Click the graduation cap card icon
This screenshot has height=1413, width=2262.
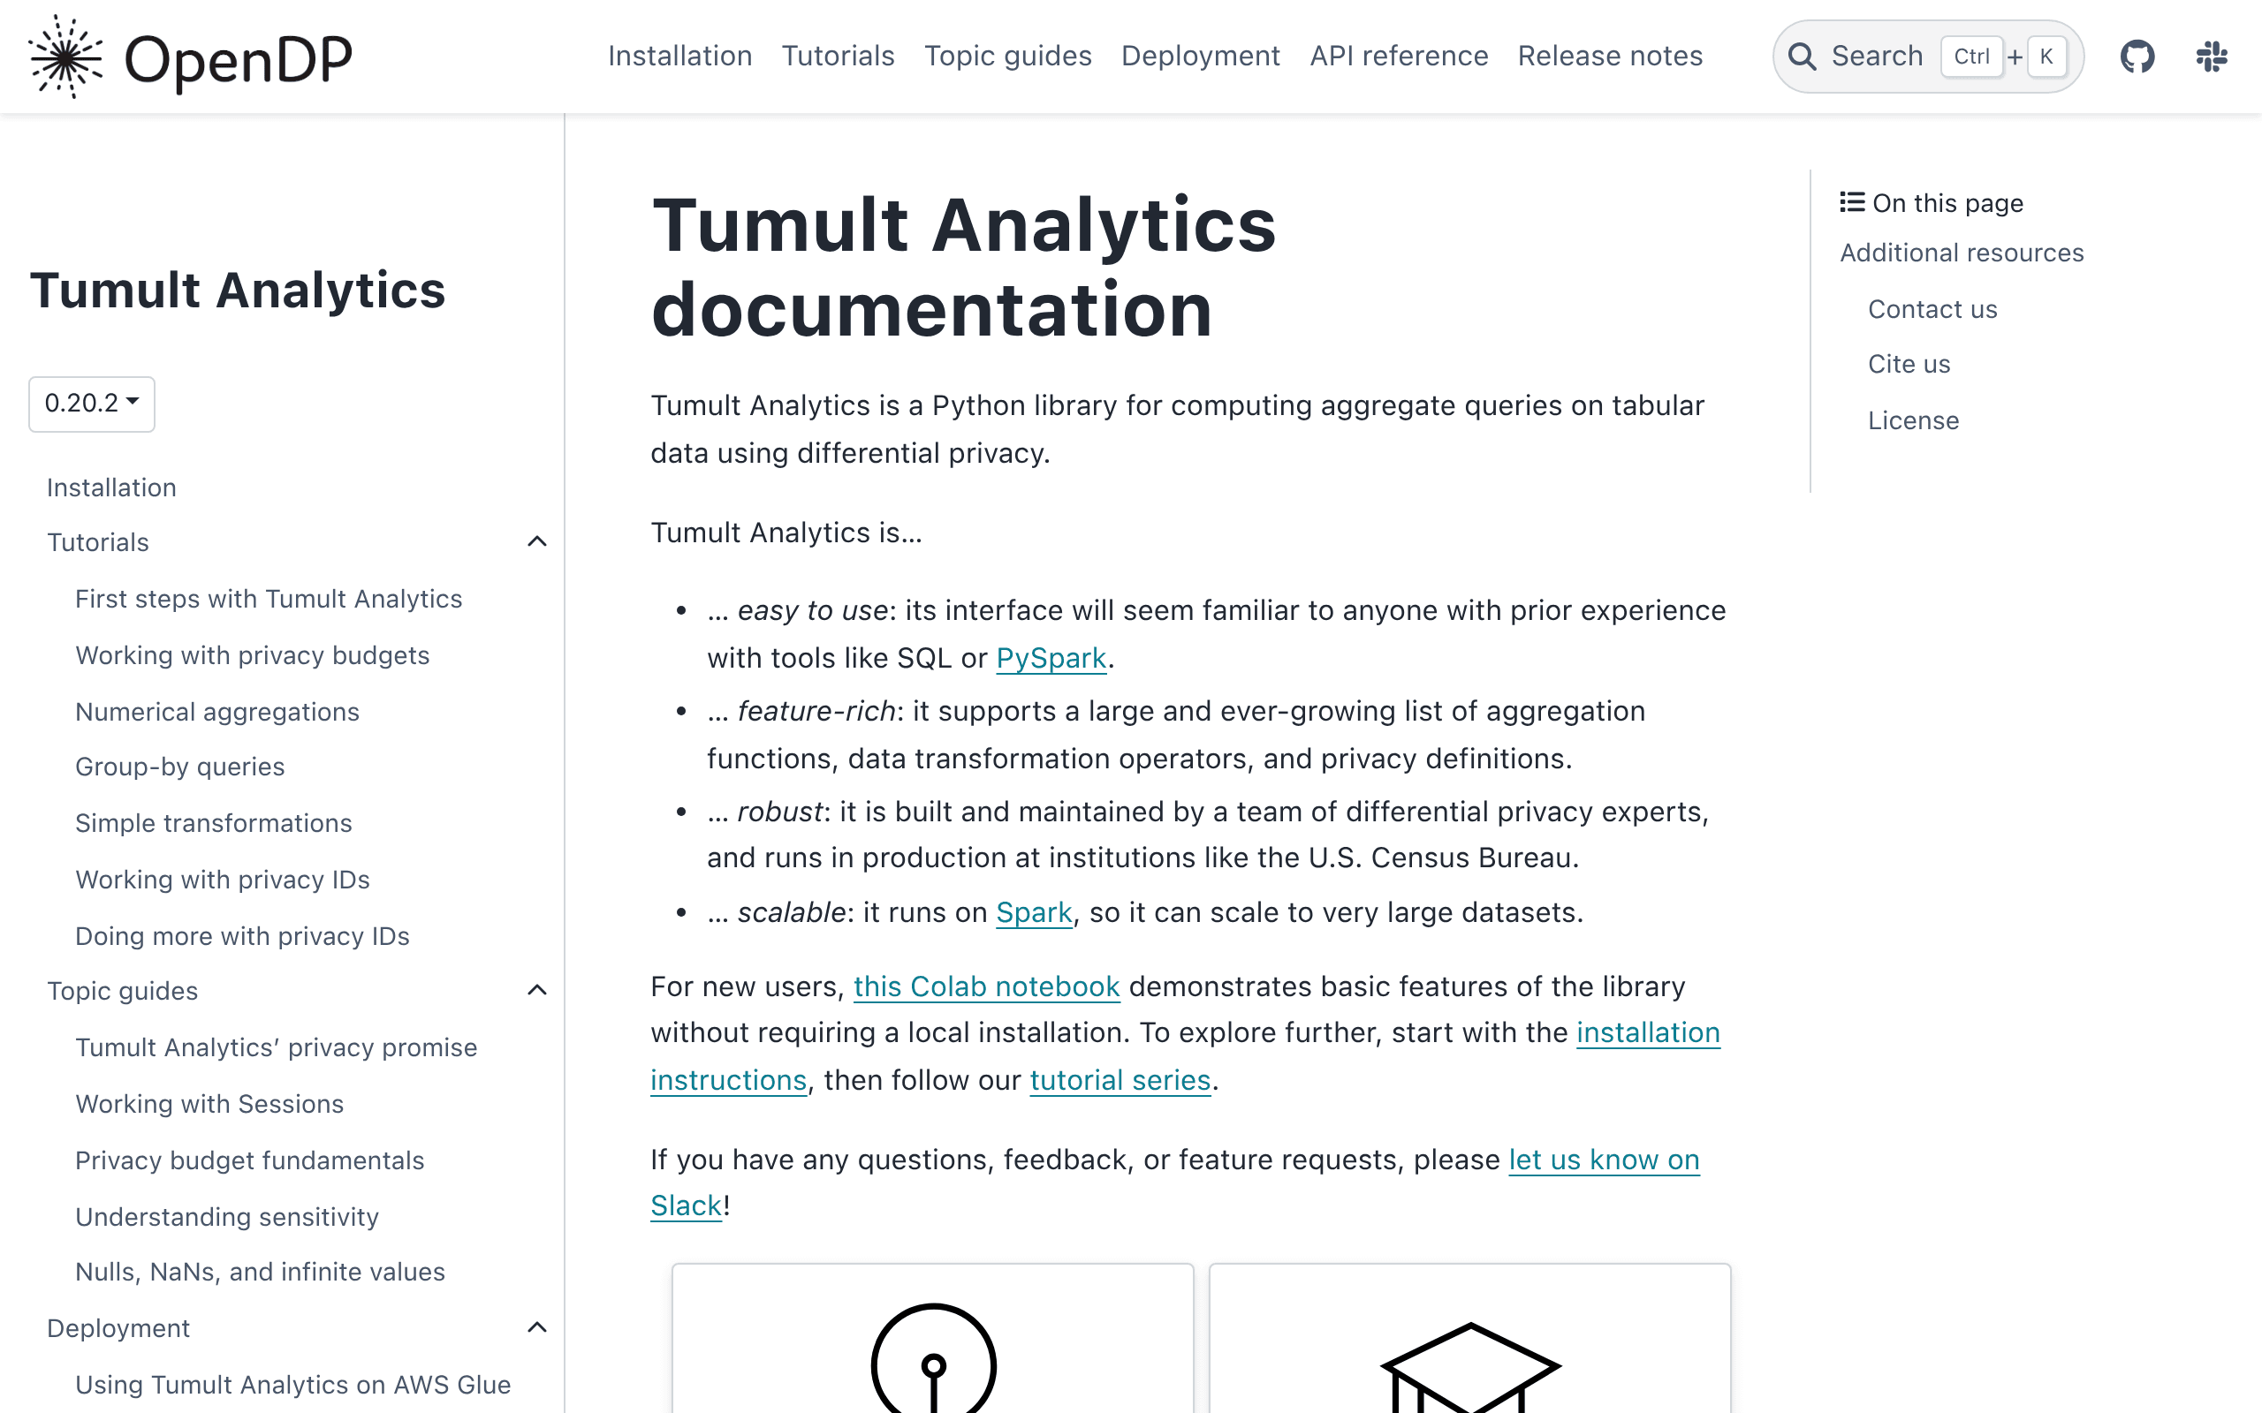1469,1366
